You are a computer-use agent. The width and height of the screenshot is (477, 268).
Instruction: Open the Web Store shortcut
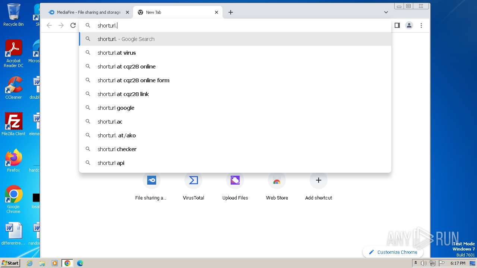[277, 186]
